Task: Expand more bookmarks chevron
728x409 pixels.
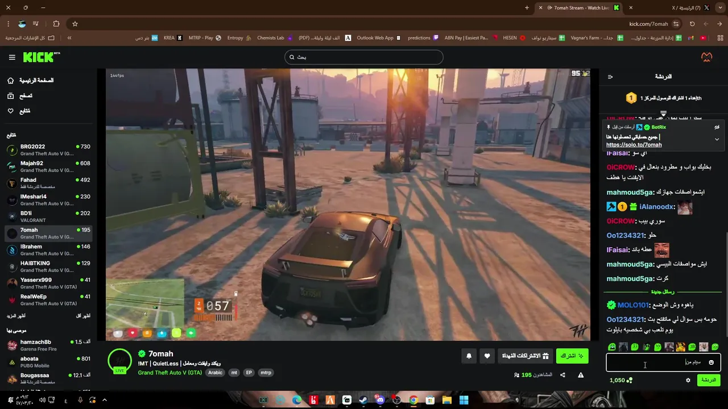Action: point(69,38)
